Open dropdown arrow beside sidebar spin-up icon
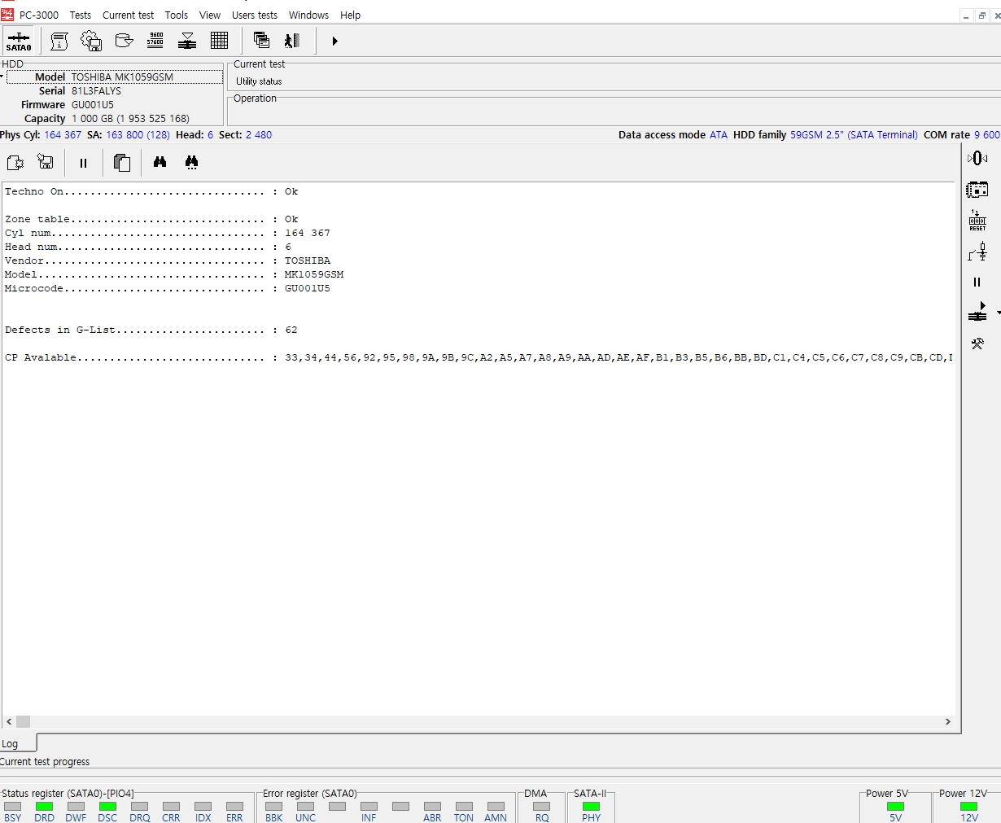This screenshot has width=1001, height=823. (x=998, y=313)
